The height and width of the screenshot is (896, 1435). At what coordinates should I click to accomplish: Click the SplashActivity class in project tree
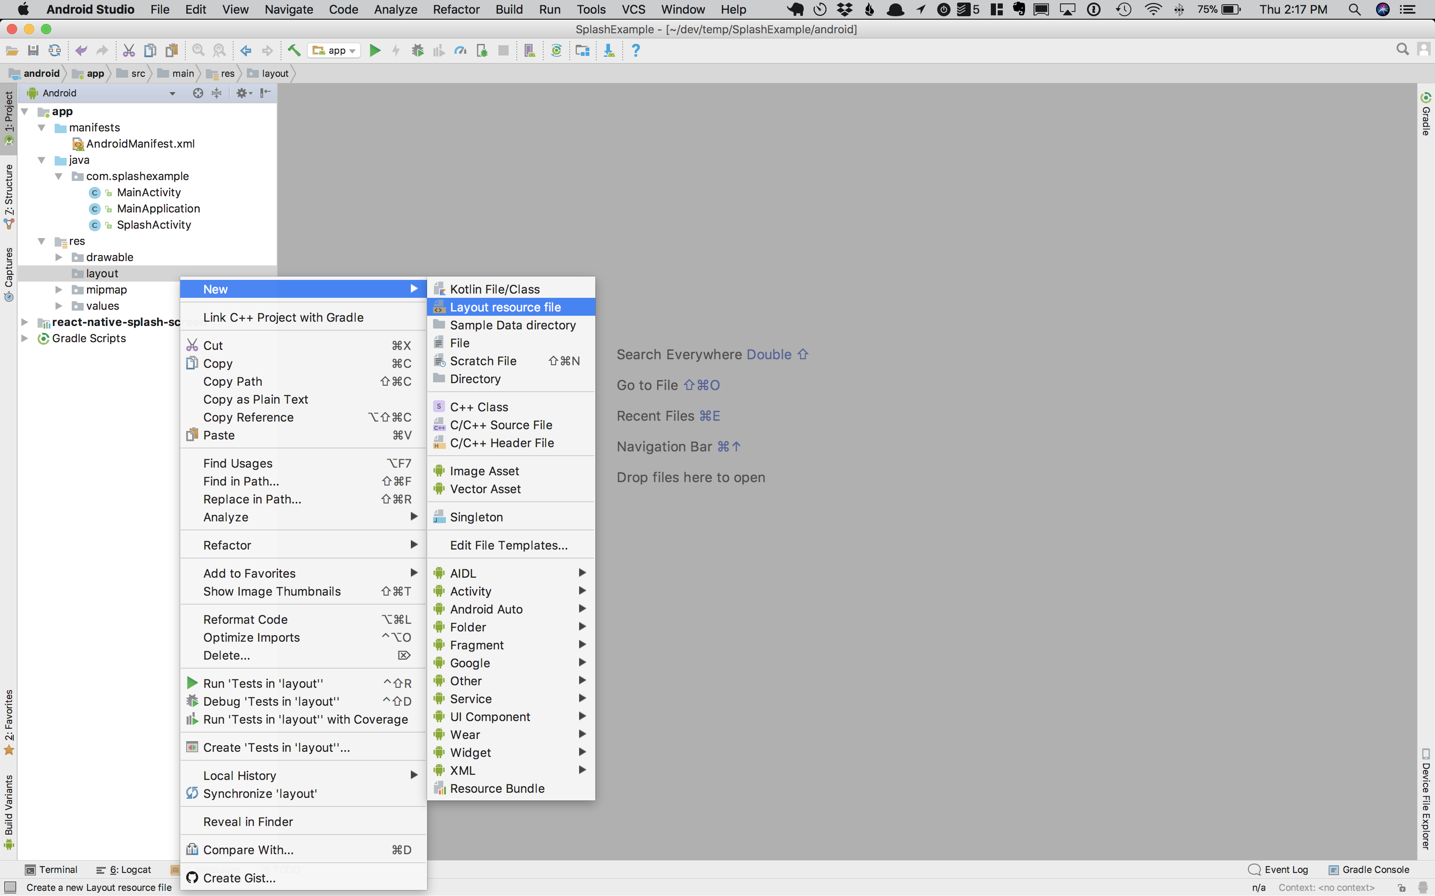tap(153, 224)
